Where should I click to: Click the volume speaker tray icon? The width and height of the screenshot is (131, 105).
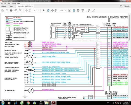(x=121, y=103)
